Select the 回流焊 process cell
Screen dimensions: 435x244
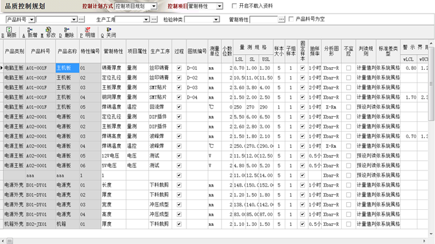[160, 107]
